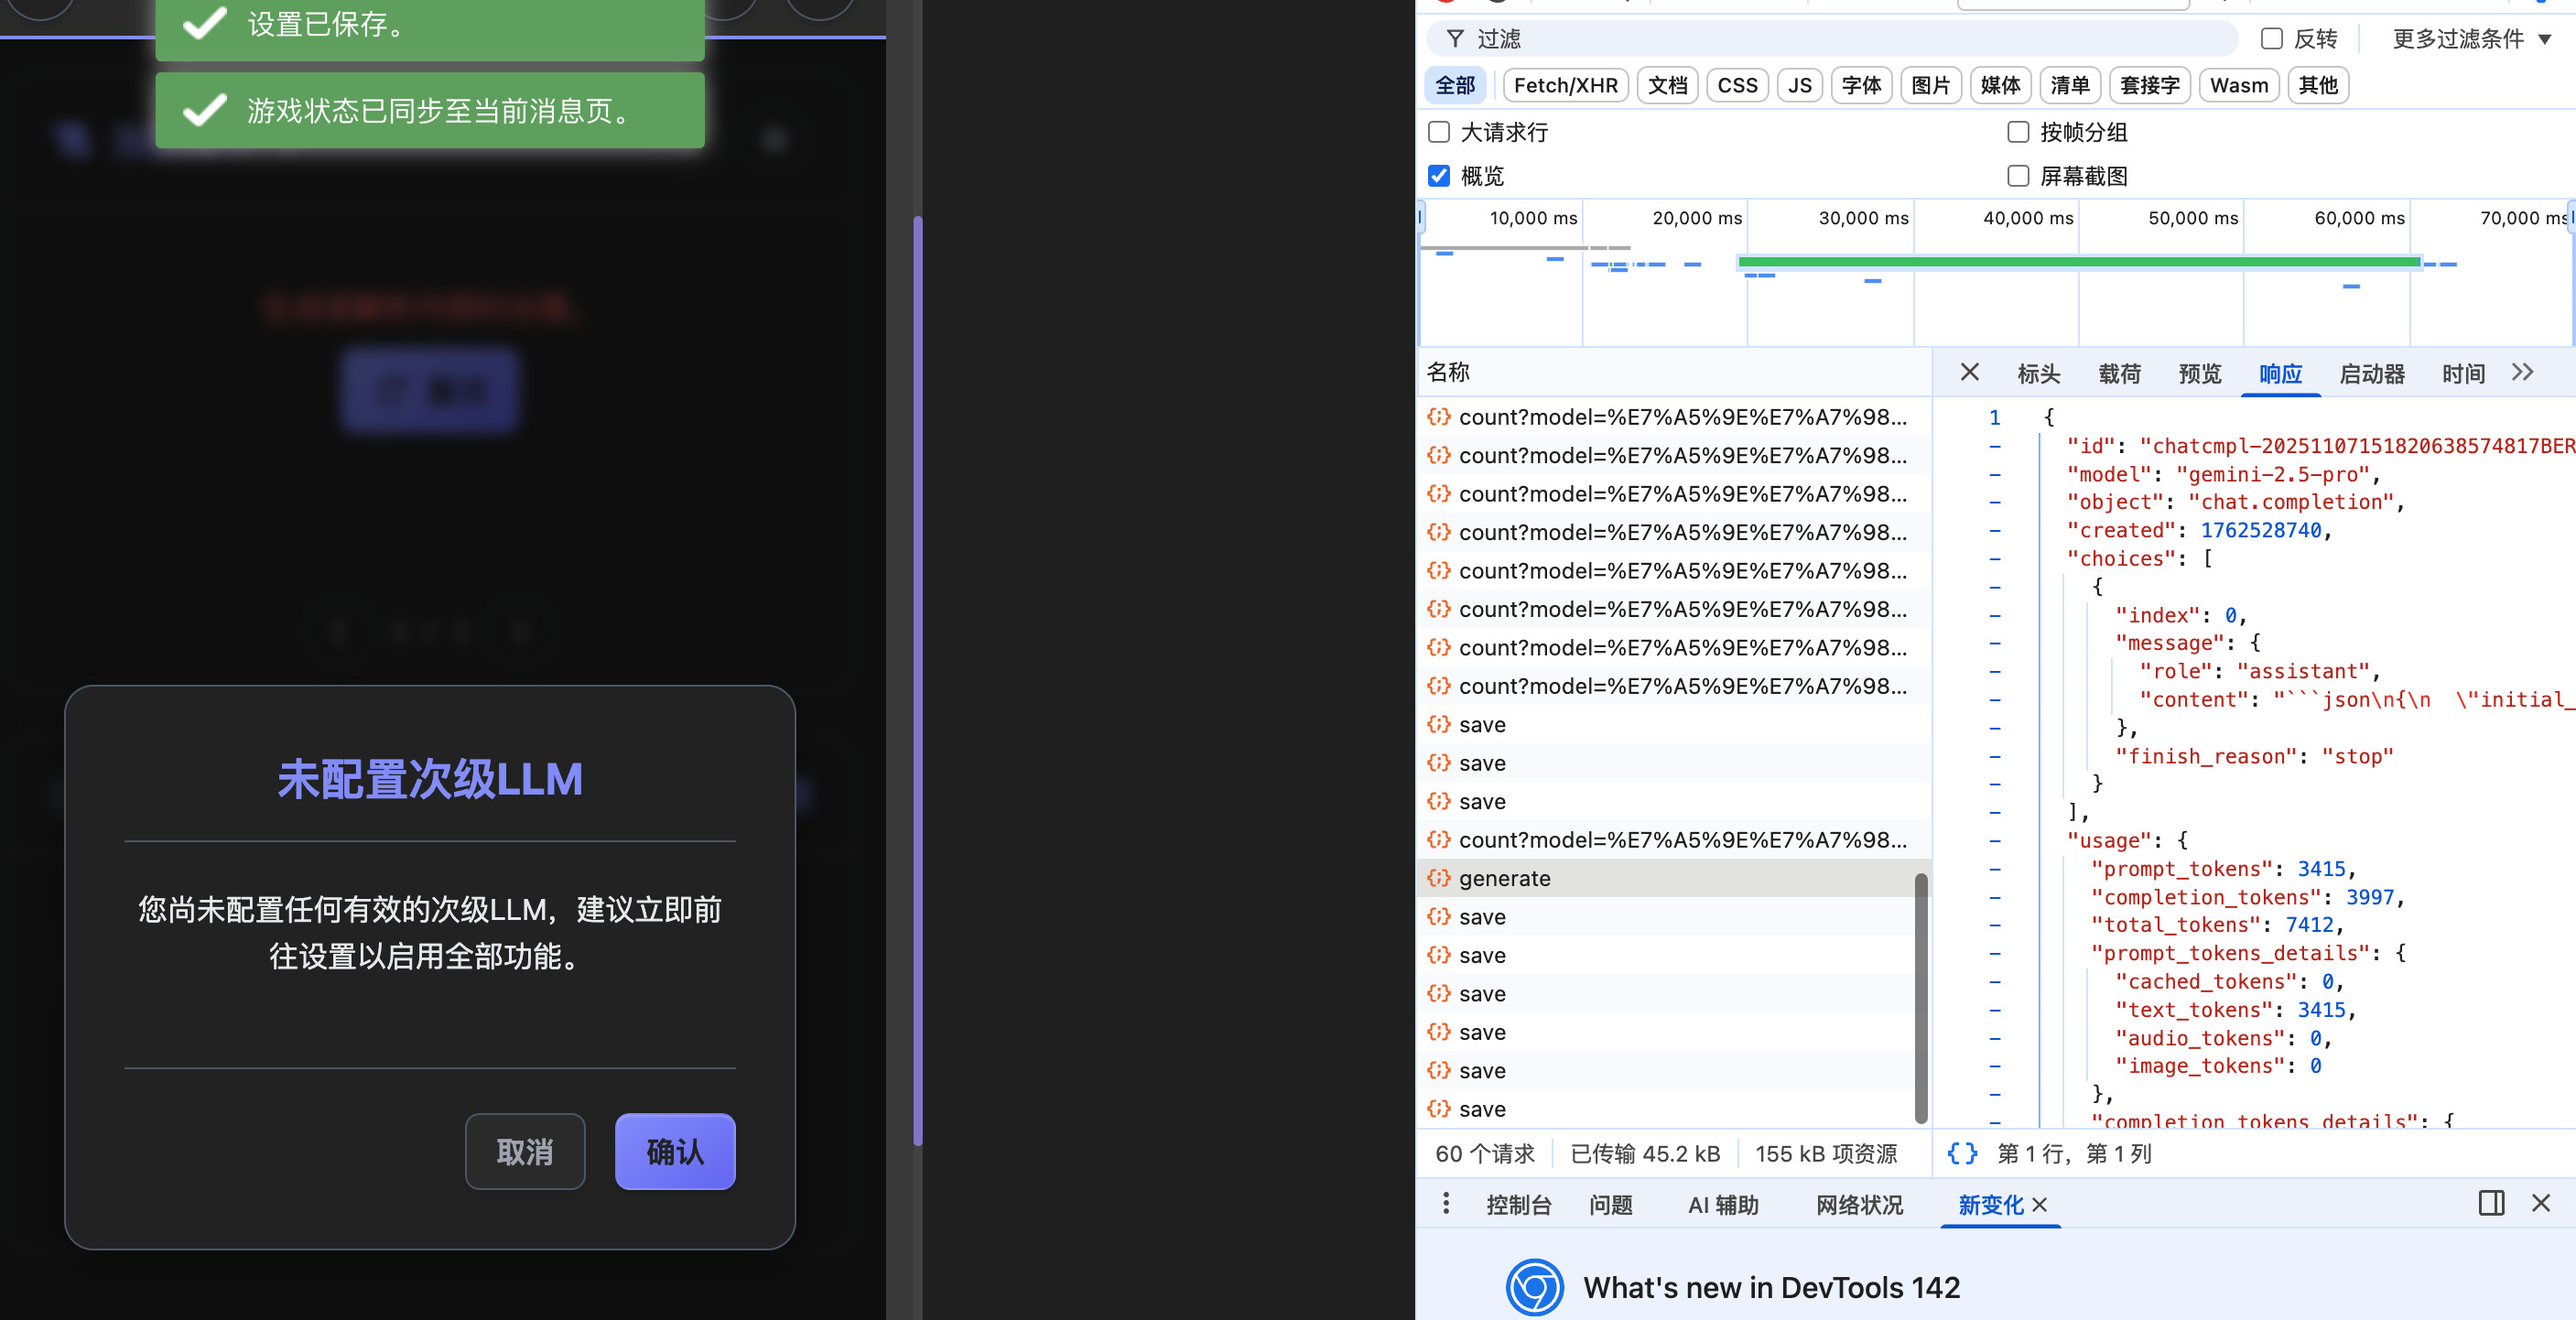Viewport: 2576px width, 1320px height.
Task: Enable the 按帧分组 checkbox
Action: [x=2018, y=132]
